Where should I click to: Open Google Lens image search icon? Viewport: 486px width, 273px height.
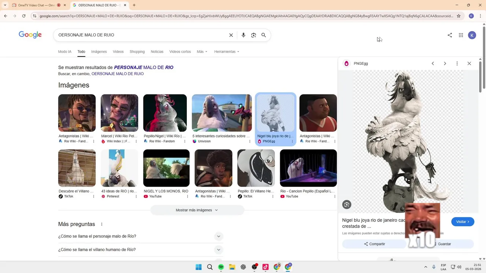(x=254, y=35)
